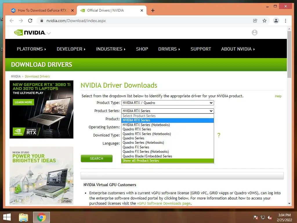Click the Chrome taskbar icon
This screenshot has height=223, width=297.
coord(41,217)
